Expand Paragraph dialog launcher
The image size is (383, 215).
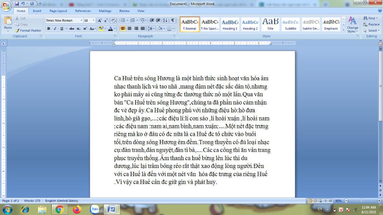(174, 36)
